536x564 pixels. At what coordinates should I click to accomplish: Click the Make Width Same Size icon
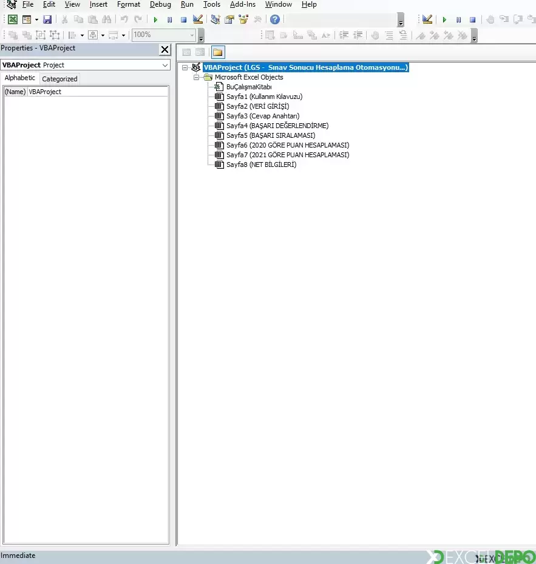click(x=114, y=35)
